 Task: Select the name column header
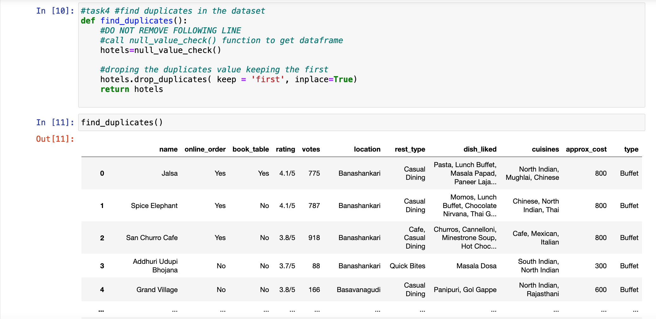pos(168,149)
